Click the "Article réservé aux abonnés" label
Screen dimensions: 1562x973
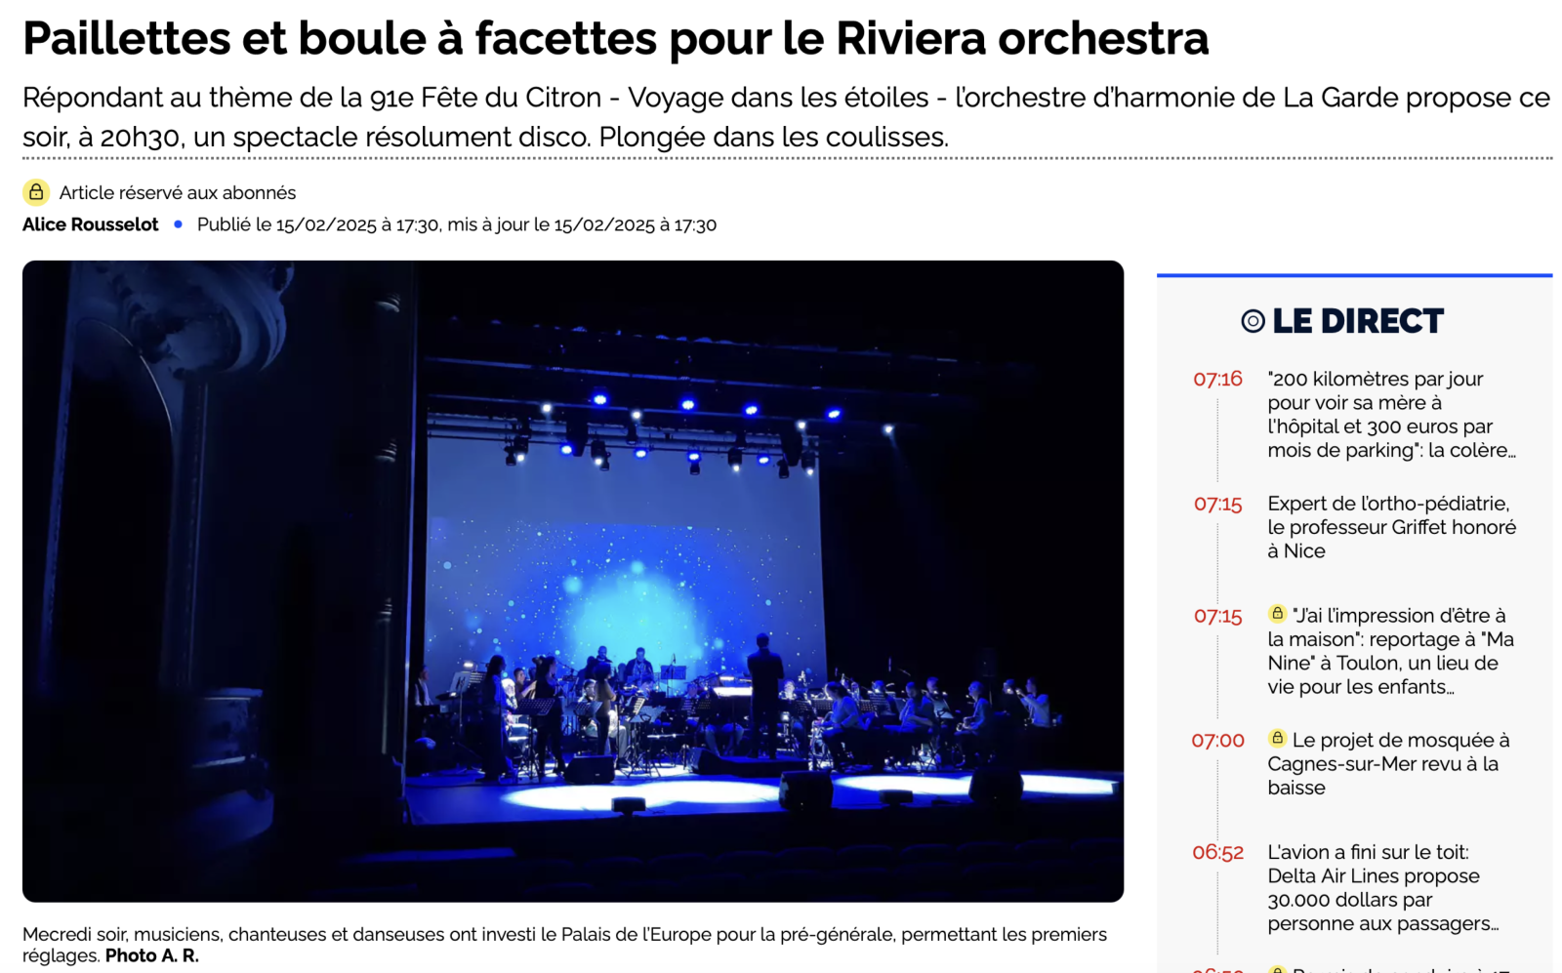178,193
